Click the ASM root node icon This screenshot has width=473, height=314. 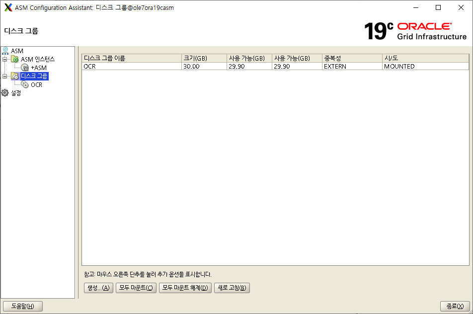5,51
